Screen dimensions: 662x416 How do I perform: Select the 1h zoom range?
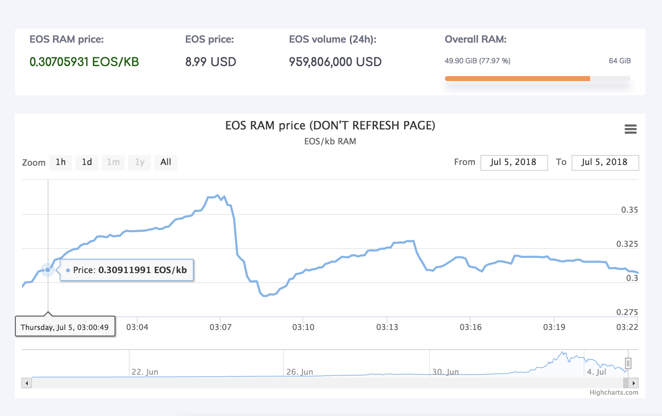click(61, 162)
